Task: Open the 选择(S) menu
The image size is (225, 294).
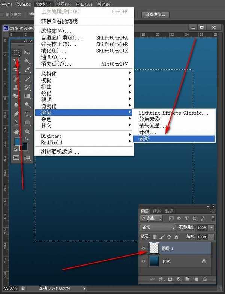Action: coord(24,4)
